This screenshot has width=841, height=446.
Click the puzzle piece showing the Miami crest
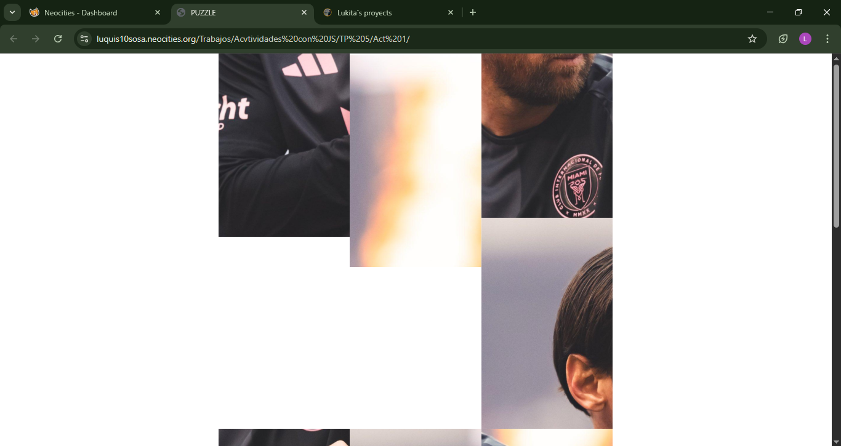pos(547,135)
